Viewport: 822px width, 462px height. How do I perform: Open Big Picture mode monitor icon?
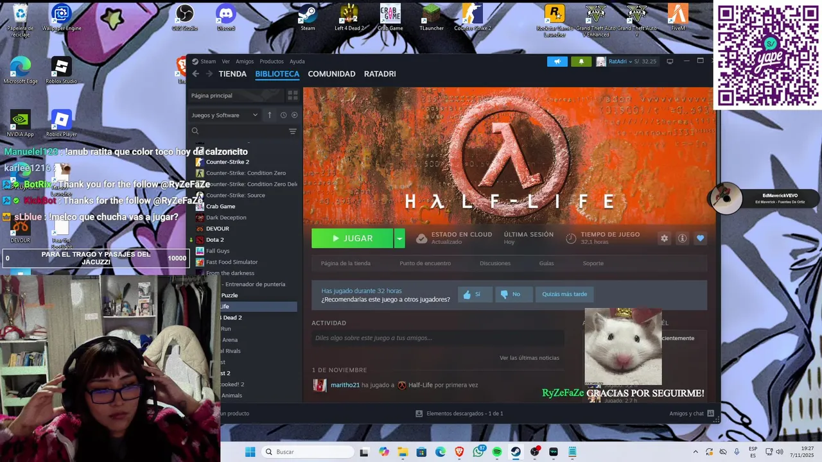click(x=670, y=62)
